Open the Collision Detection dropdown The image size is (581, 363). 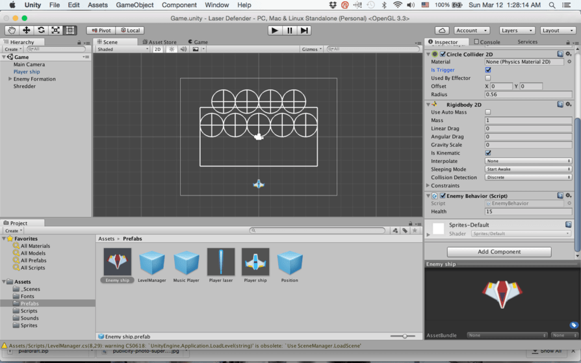click(x=528, y=177)
